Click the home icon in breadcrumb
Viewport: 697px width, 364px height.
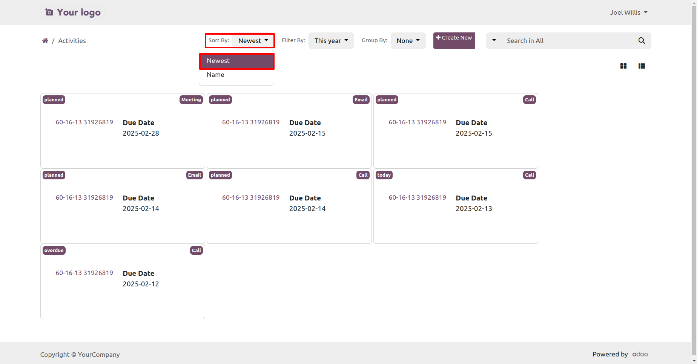click(45, 41)
